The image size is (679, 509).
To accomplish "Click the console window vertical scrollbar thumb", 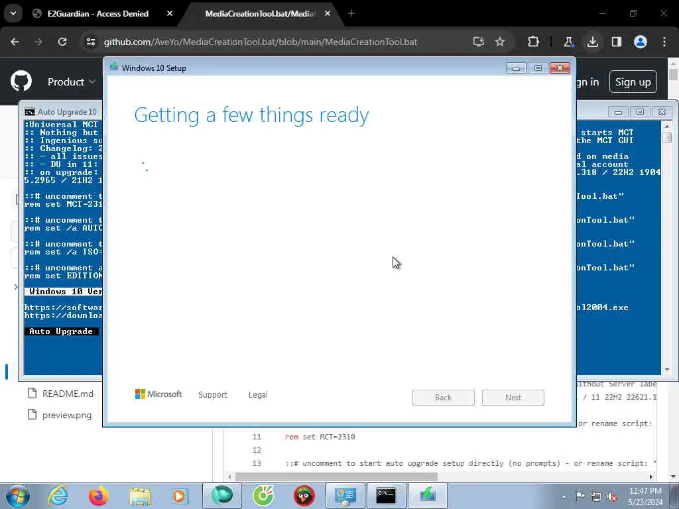I will point(667,137).
